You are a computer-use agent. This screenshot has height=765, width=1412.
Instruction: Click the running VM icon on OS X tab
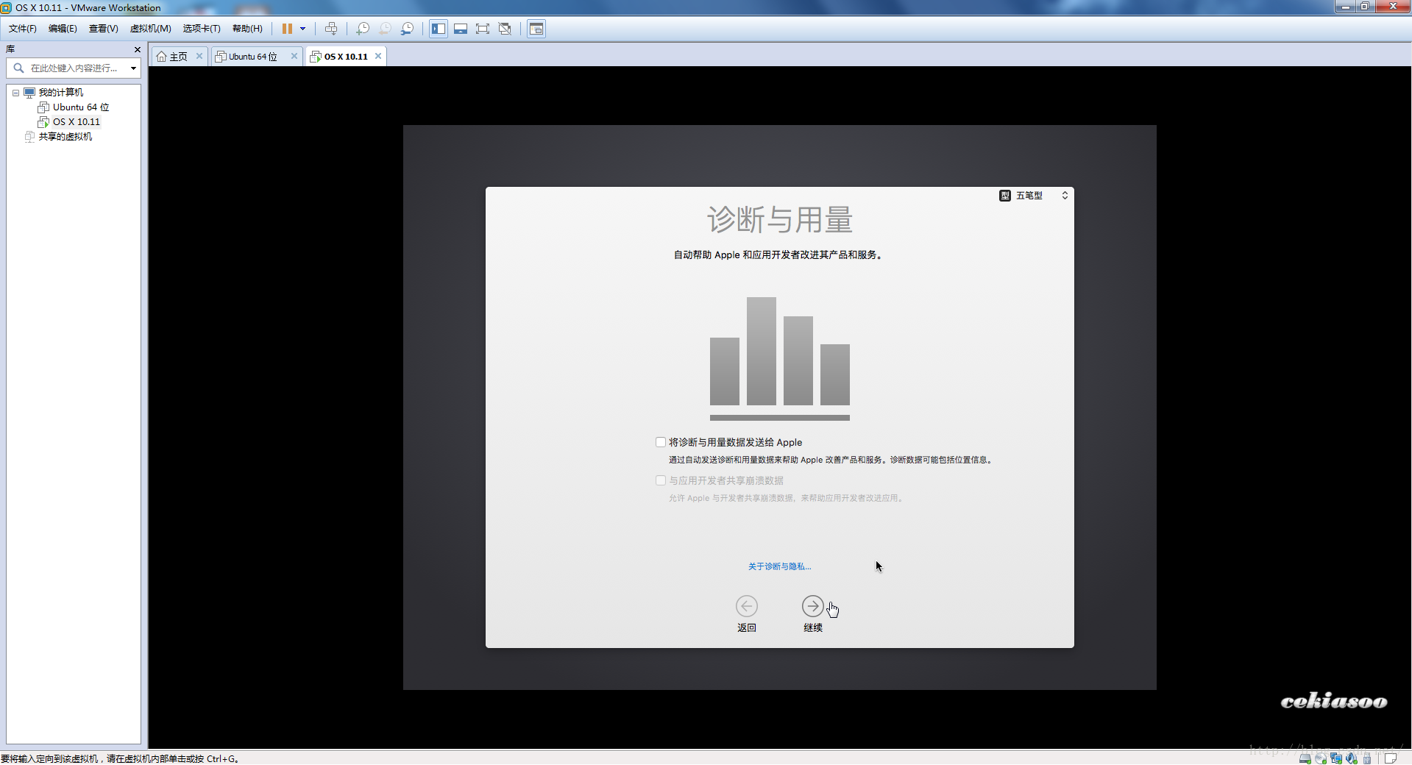316,57
